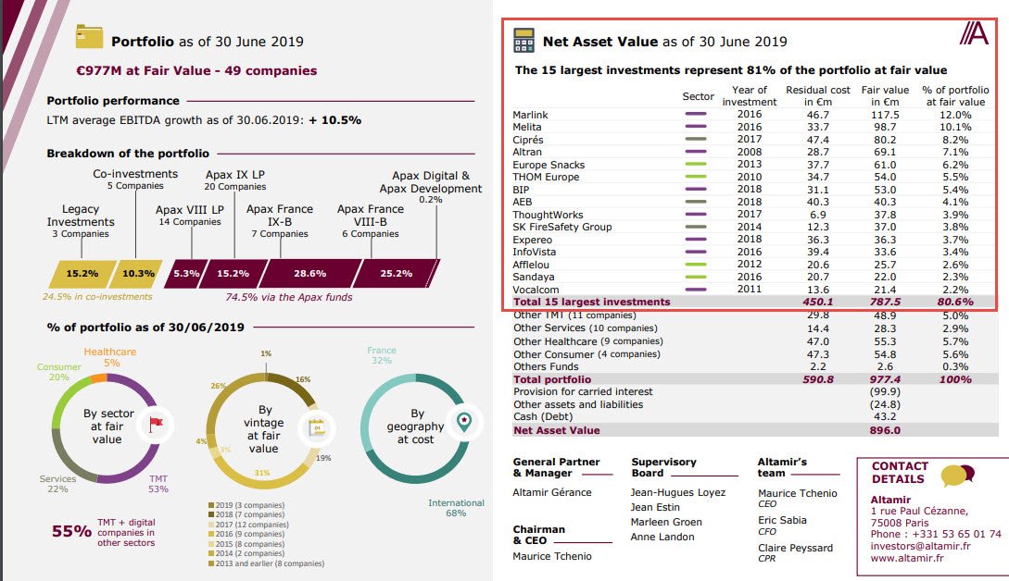The image size is (1009, 581).
Task: Click the InfoVista row name
Action: 535,252
